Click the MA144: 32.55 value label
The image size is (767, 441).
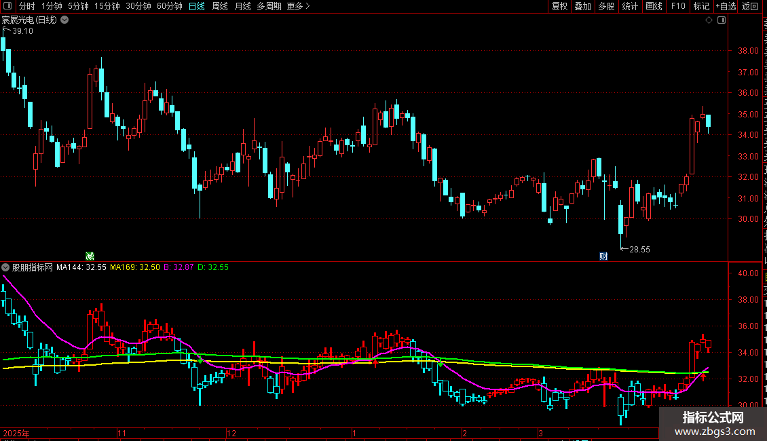81,267
